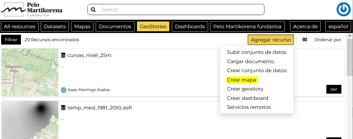Click author link Isaac Hormigo Ávalos
Screen dimensions: 353x139
pyautogui.click(x=89, y=90)
